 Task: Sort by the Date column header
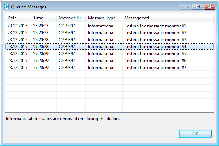[x=18, y=18]
